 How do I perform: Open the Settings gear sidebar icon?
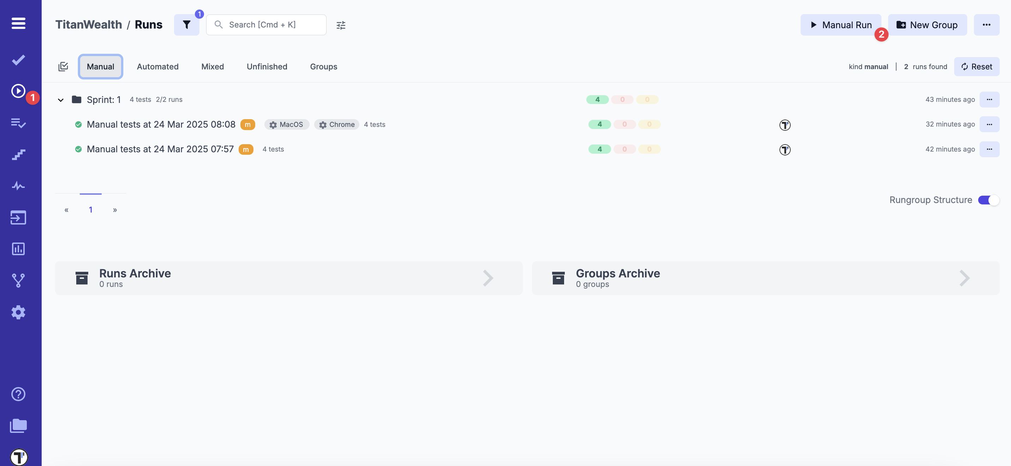[18, 312]
